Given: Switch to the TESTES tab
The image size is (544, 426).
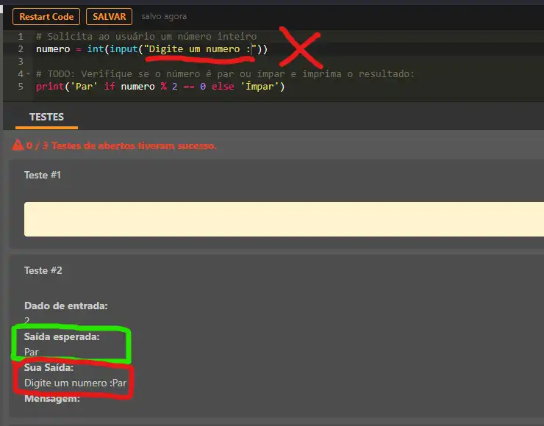Looking at the screenshot, I should (x=46, y=117).
